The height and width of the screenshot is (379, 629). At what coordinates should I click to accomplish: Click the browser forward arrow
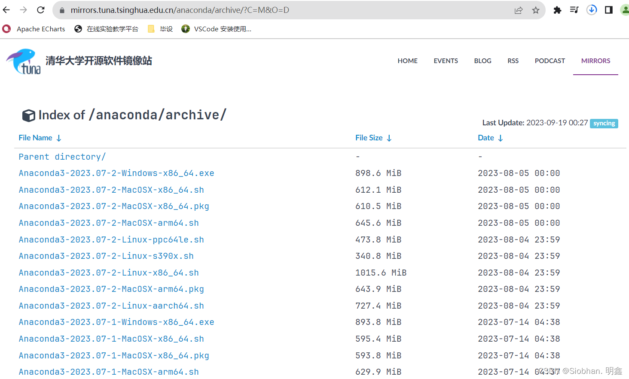23,10
